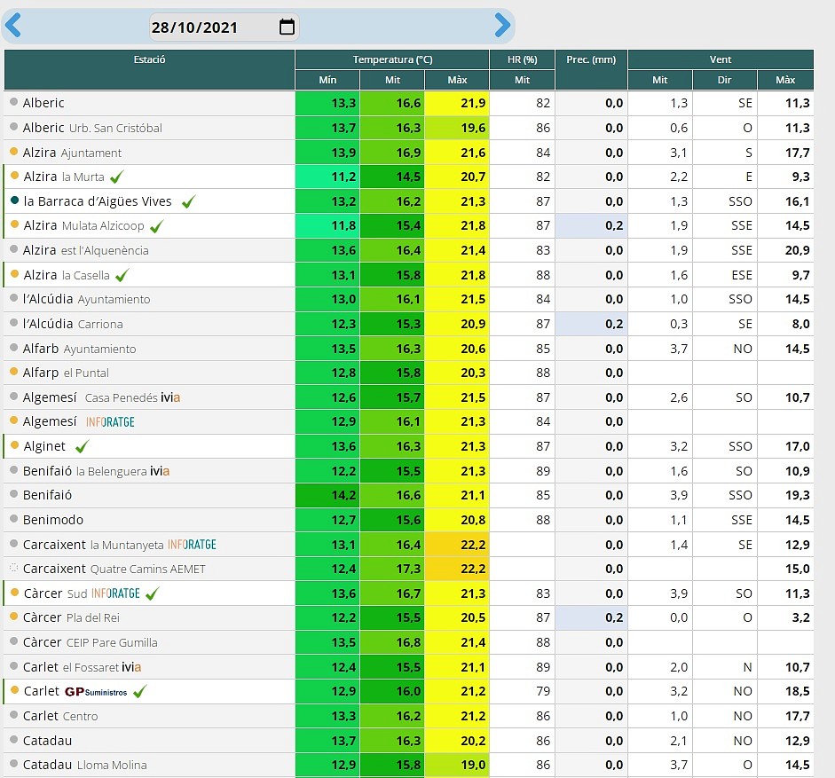Click the orange dot for Alzira Ajuntament

point(14,152)
